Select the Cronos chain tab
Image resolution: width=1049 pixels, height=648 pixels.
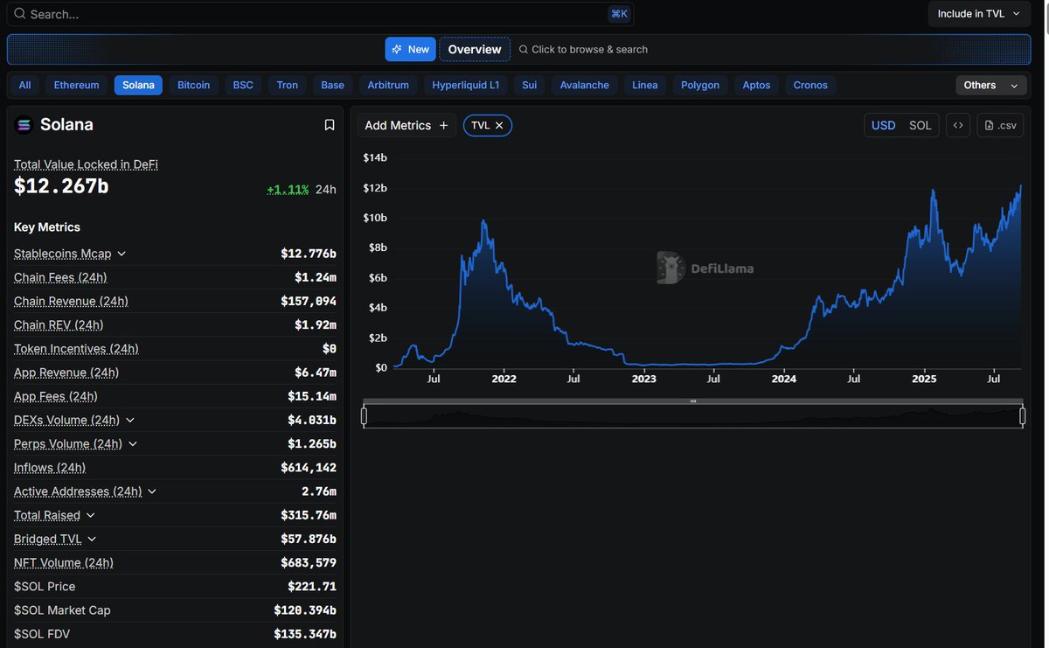coord(810,85)
